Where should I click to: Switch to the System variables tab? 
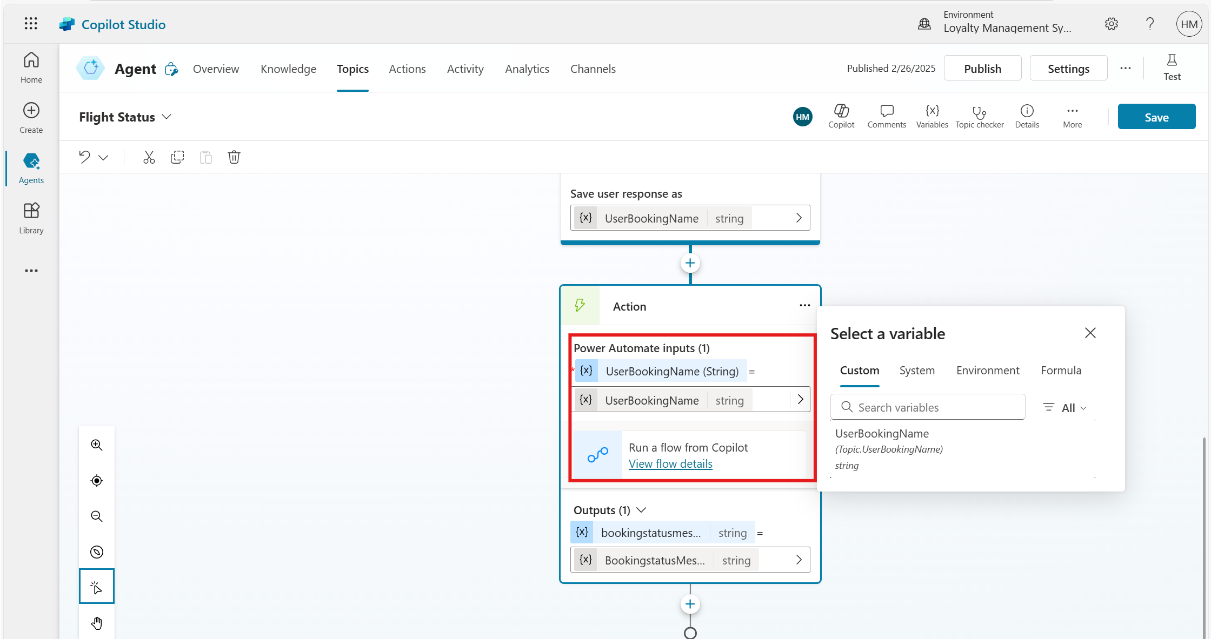(x=917, y=371)
